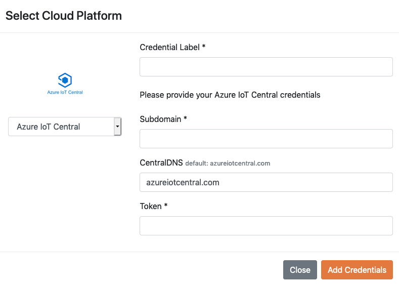
Task: Click the Subdomain field label
Action: coord(160,119)
